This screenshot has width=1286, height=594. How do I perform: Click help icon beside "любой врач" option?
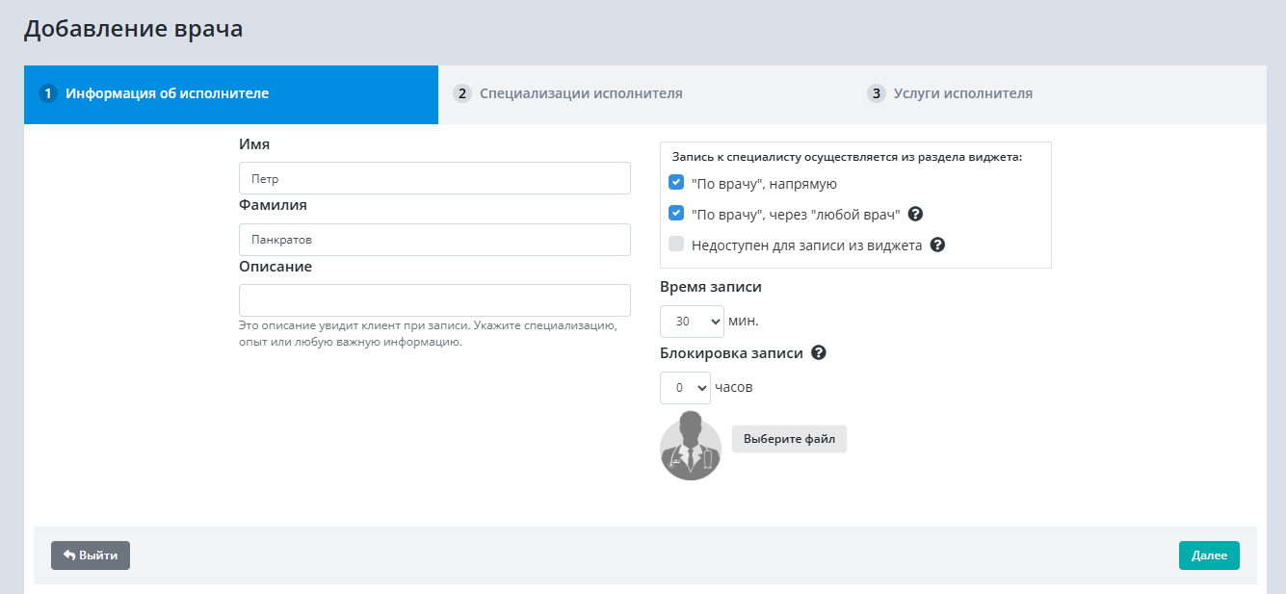point(916,214)
